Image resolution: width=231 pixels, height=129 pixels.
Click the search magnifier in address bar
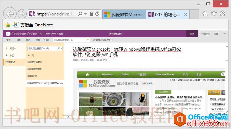(80, 14)
